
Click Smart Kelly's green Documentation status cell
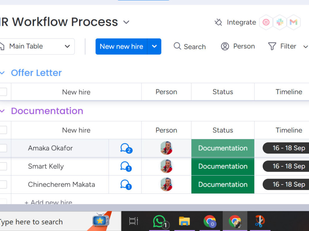click(x=222, y=166)
